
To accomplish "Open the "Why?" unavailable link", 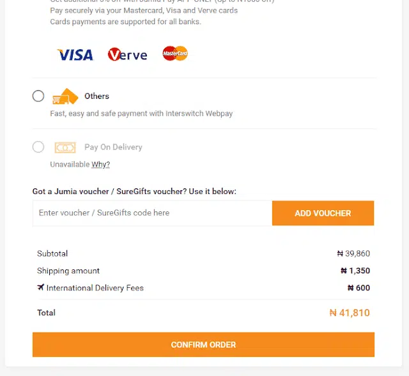I will pyautogui.click(x=100, y=165).
